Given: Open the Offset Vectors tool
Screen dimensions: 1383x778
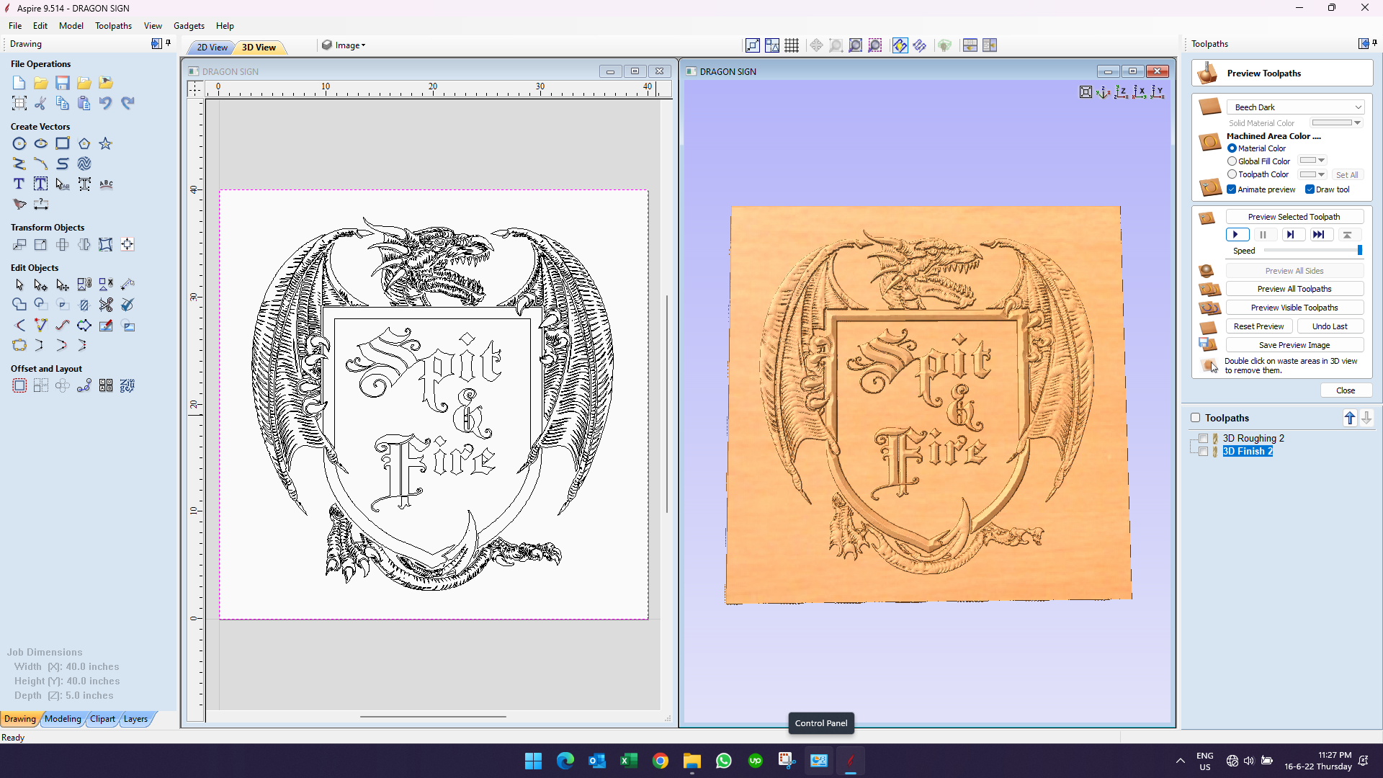Looking at the screenshot, I should 19,386.
